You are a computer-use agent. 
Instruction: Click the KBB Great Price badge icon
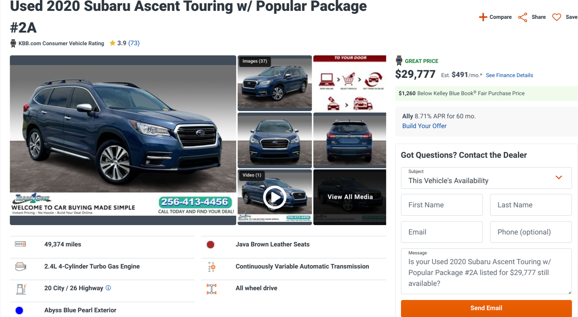click(399, 61)
